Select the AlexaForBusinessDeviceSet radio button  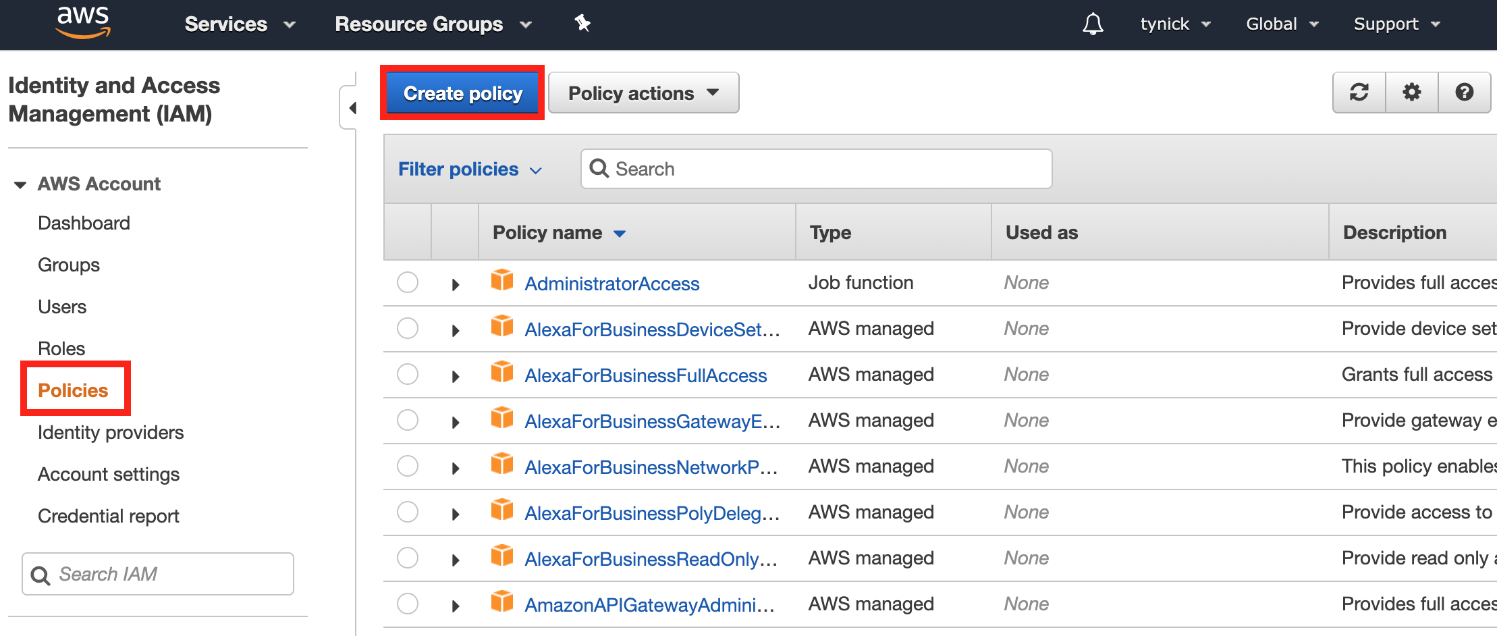[408, 328]
